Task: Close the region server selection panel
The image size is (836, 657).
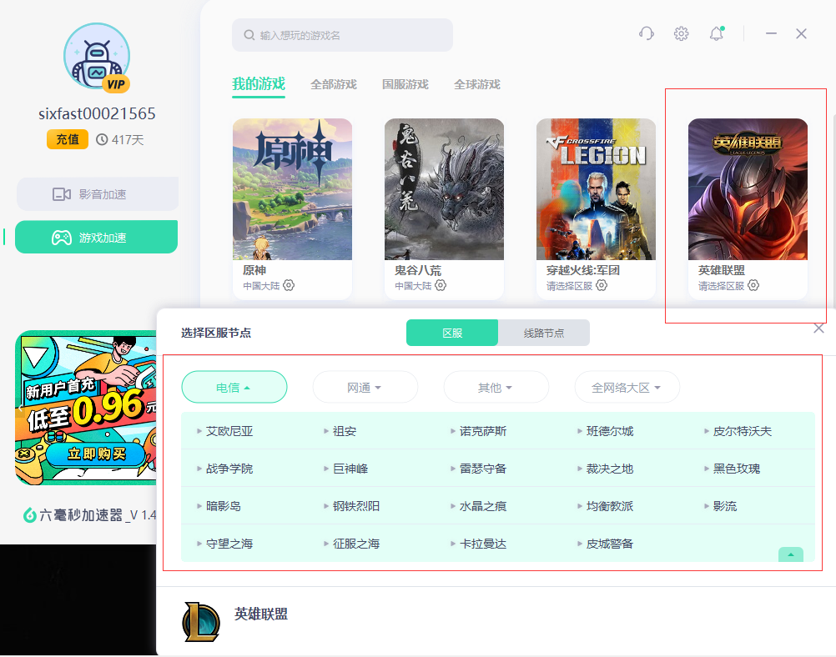Action: tap(818, 328)
